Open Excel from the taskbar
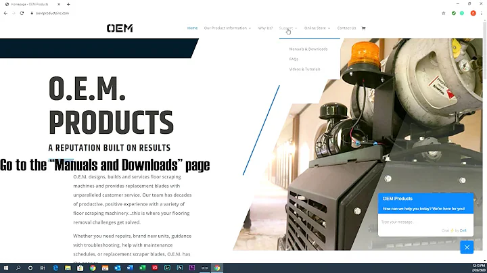The width and height of the screenshot is (487, 273). (x=142, y=268)
